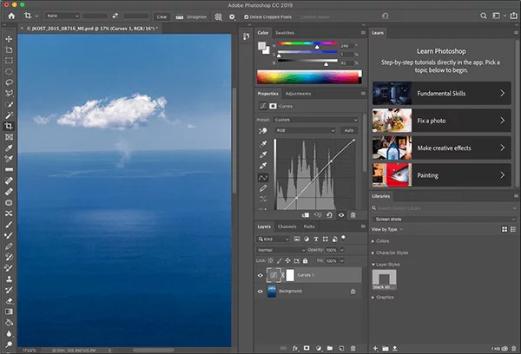This screenshot has width=521, height=354.
Task: Open the Swatches tab
Action: [285, 32]
